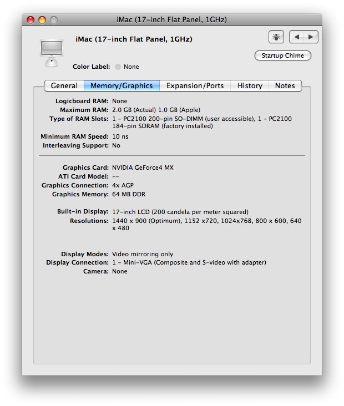This screenshot has height=406, width=344.
Task: Click ATI Card Model '--' value
Action: point(115,176)
